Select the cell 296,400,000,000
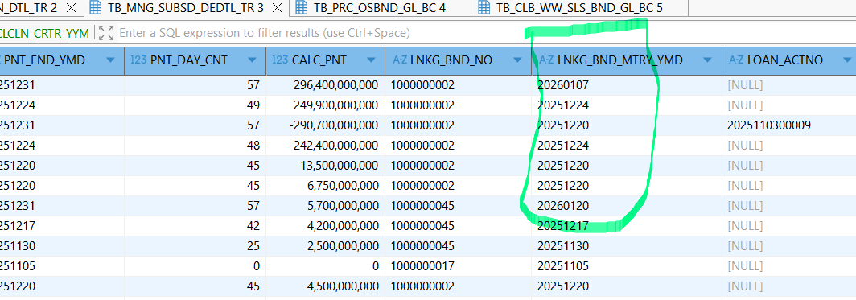This screenshot has height=300, width=856. click(325, 85)
